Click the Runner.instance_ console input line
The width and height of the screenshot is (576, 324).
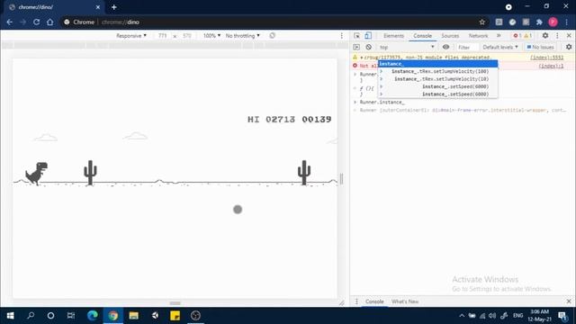382,102
